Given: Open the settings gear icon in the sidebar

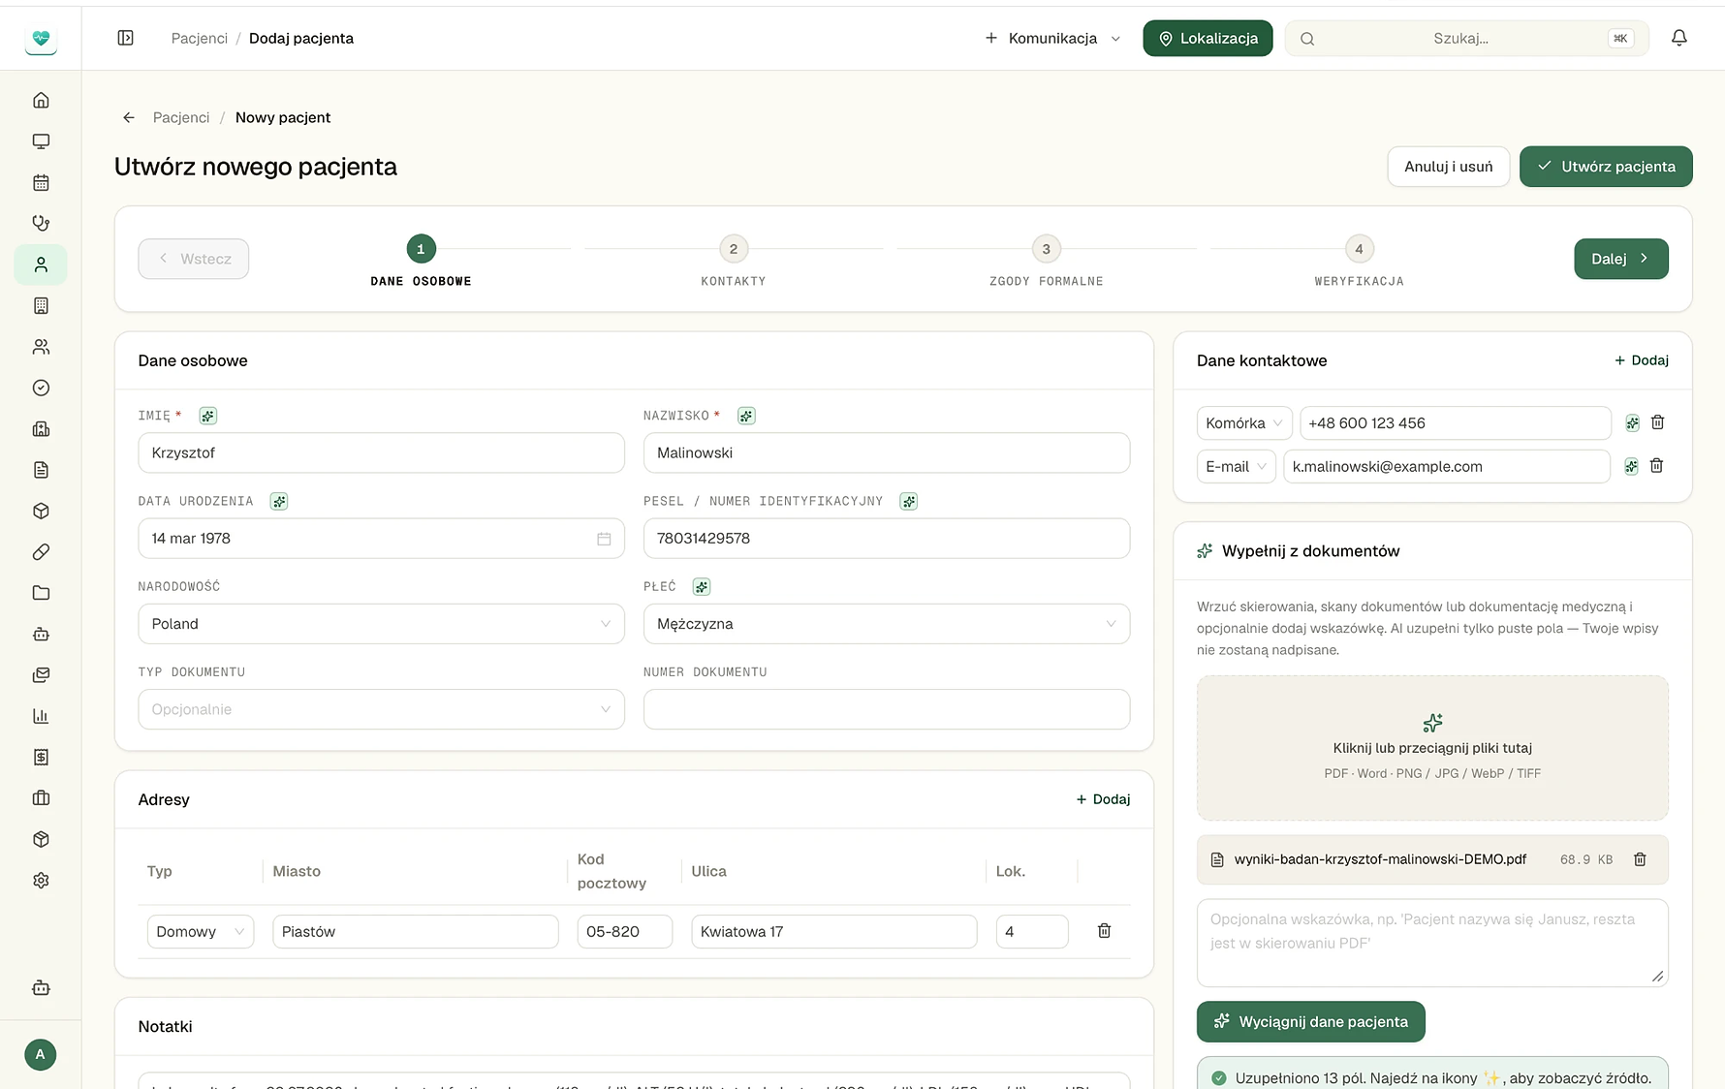Looking at the screenshot, I should click(x=41, y=881).
